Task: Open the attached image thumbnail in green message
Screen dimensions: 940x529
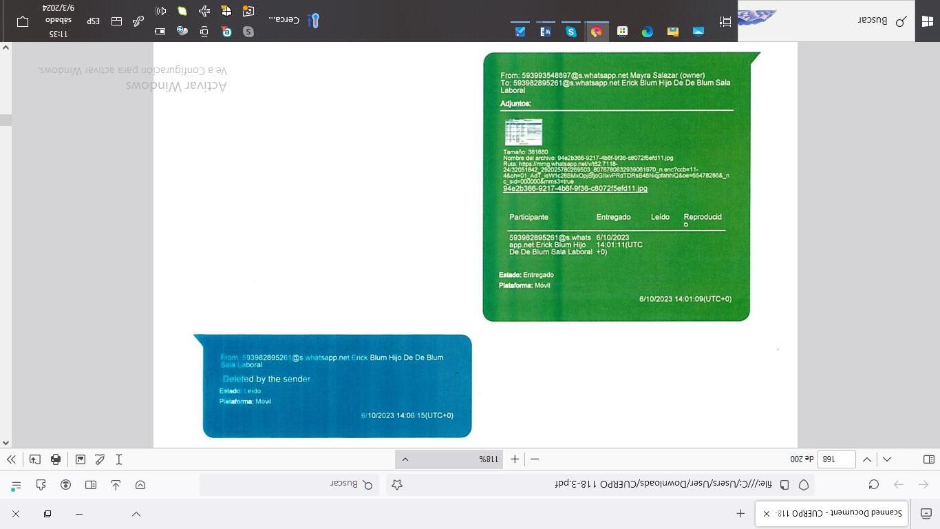Action: 524,132
